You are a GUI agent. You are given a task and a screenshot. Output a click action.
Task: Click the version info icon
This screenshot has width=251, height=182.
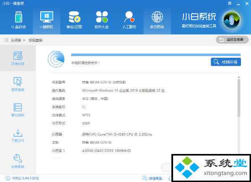click(x=8, y=178)
